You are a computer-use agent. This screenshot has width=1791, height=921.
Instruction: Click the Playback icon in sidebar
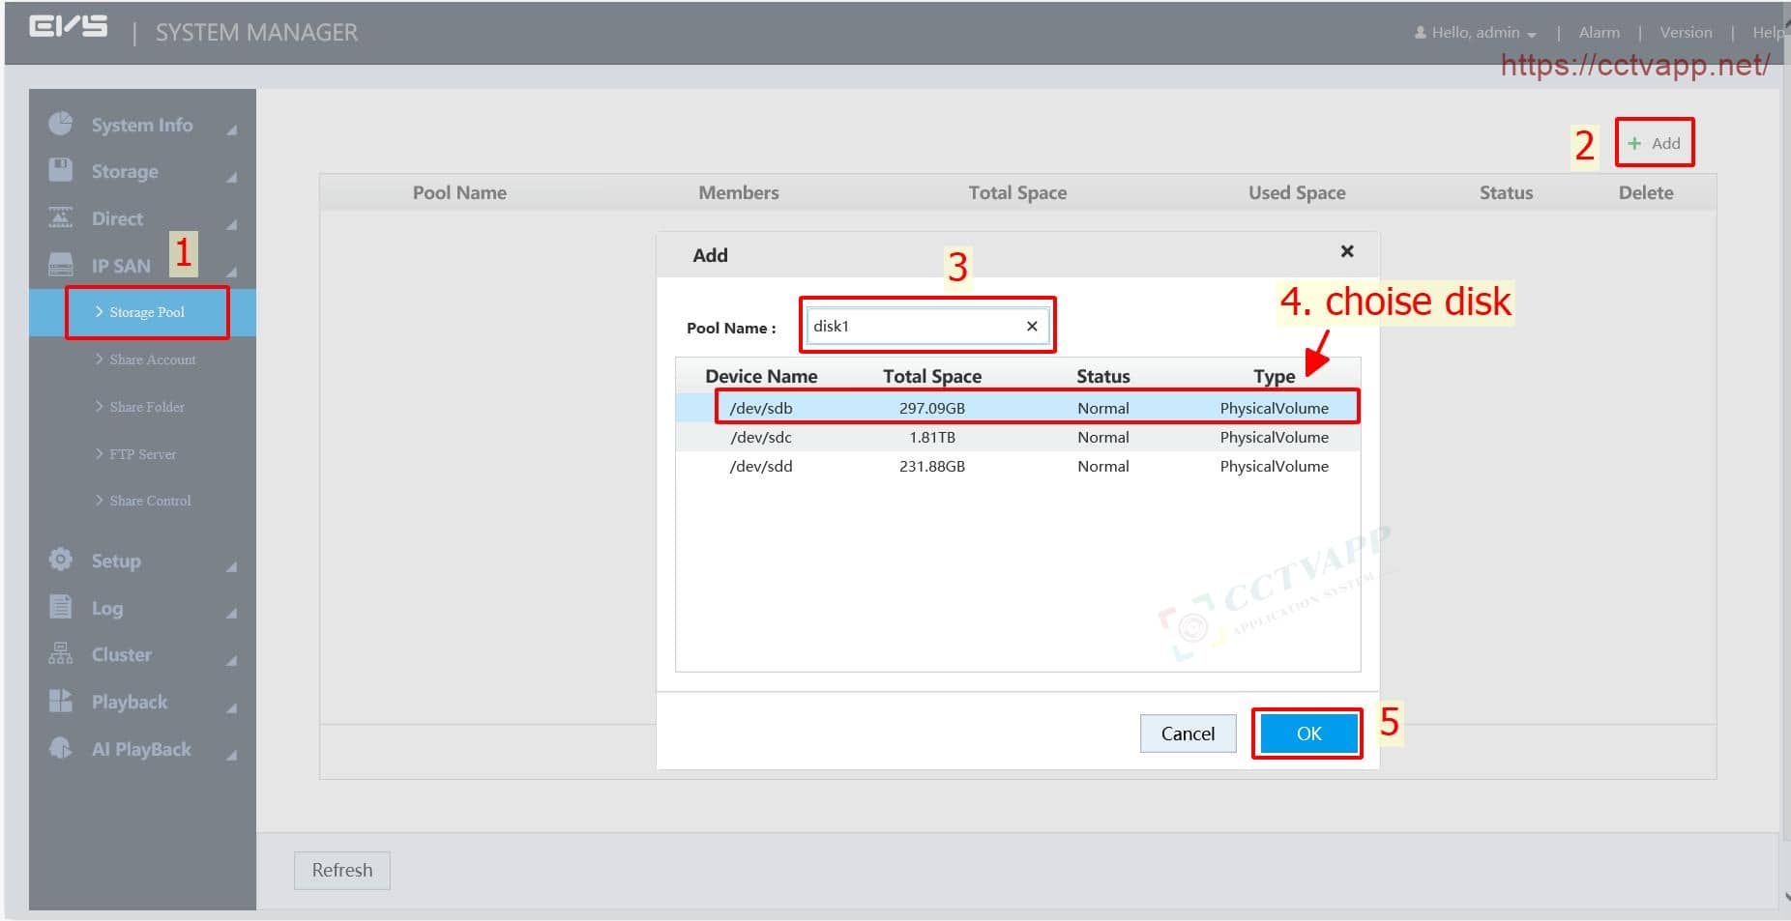(60, 701)
